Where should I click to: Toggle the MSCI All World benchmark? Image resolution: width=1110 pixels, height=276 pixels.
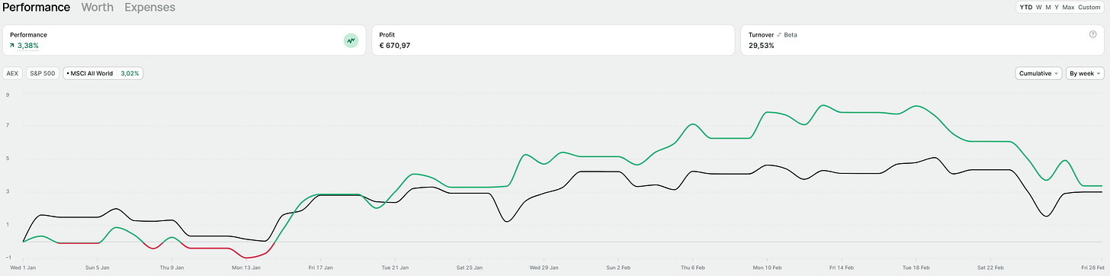pos(103,74)
